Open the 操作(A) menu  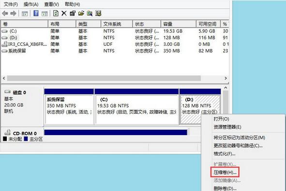(31, 4)
